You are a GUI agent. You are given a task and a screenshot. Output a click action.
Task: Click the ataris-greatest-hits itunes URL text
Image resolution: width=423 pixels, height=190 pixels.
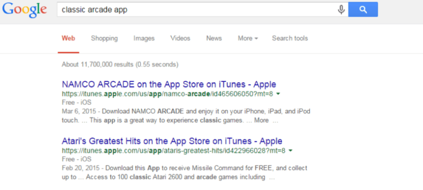click(x=173, y=151)
